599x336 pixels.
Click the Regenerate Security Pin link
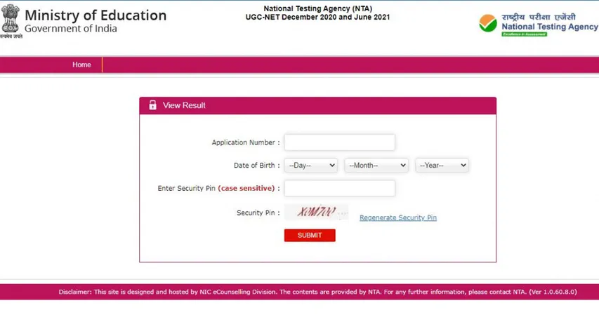tap(397, 217)
